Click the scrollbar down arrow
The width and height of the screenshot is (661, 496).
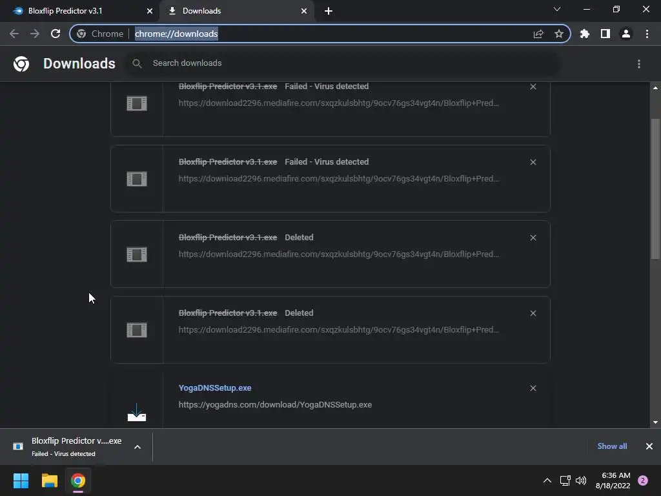[656, 422]
